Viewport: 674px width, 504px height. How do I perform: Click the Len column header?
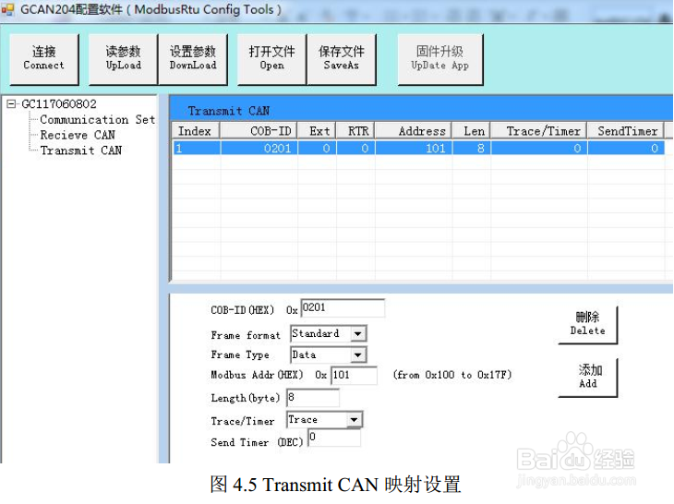[x=472, y=131]
